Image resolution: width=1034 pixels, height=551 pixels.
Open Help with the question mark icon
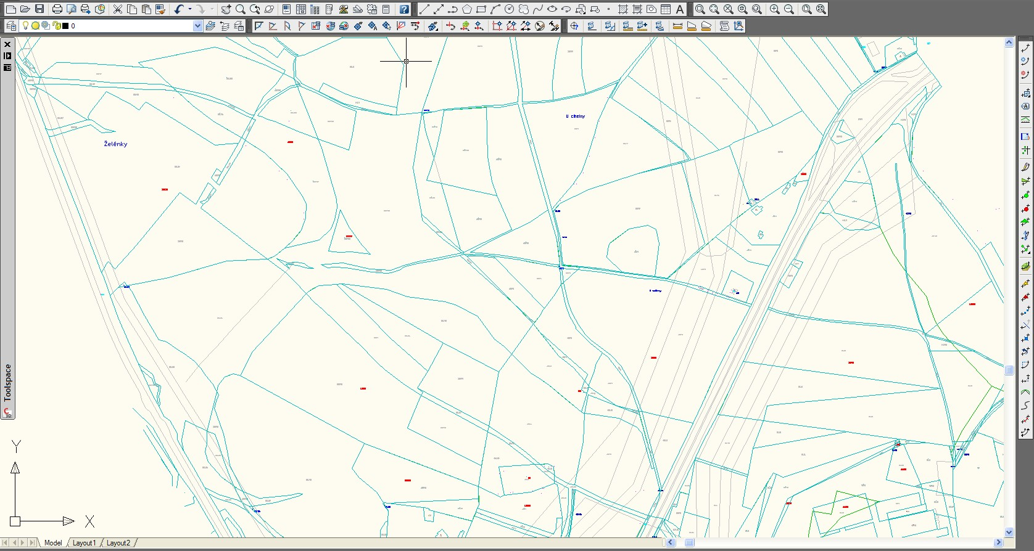pos(404,9)
